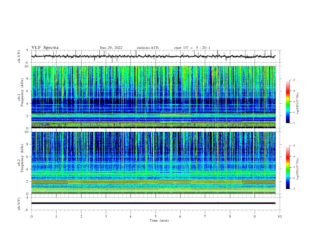The image size is (315, 243).
Task: Click the ch.2 spectrogram colorbar
Action: coord(288,167)
